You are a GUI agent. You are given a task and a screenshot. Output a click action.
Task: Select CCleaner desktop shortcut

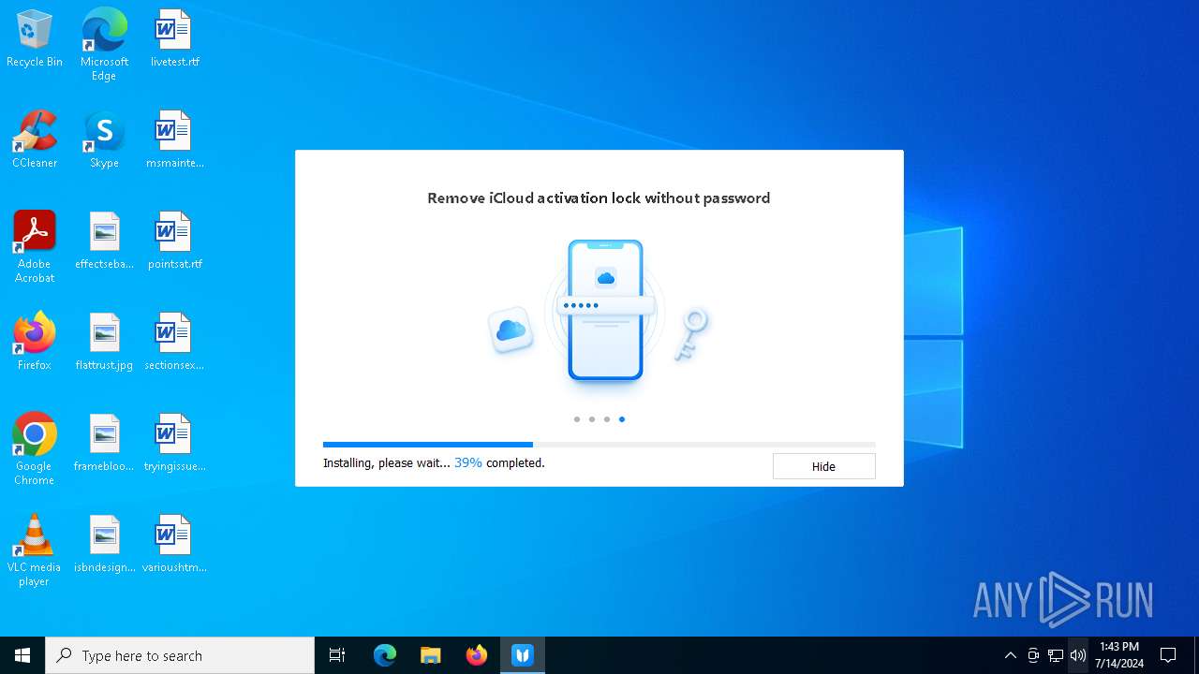(35, 140)
